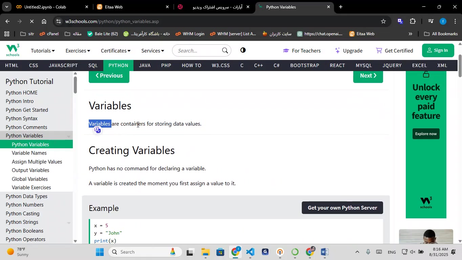Click the search magnifier icon on W3Schools
The height and width of the screenshot is (260, 462).
click(x=225, y=50)
